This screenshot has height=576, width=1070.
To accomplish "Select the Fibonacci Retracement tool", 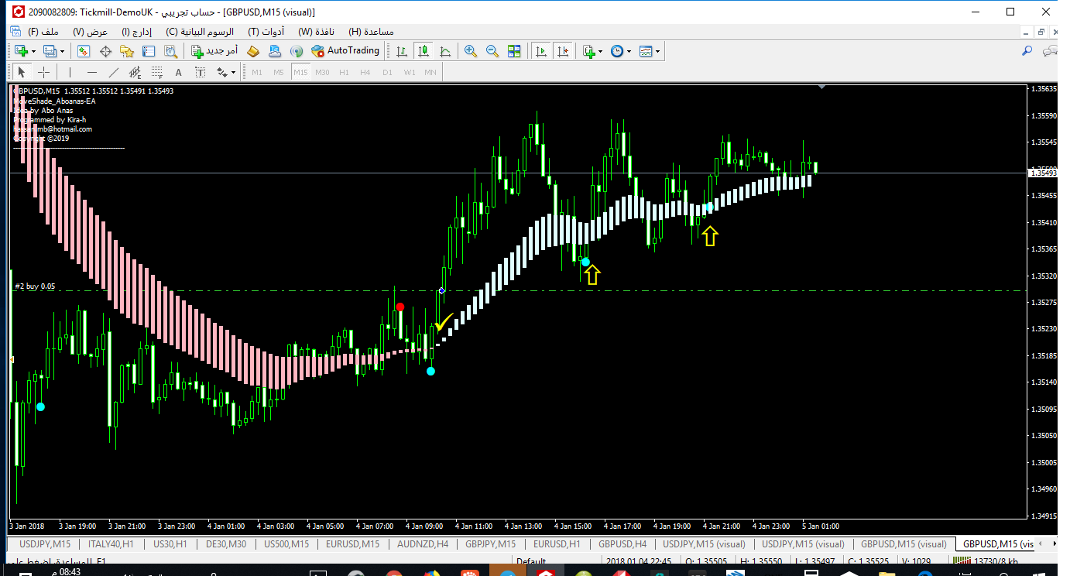I will point(156,72).
